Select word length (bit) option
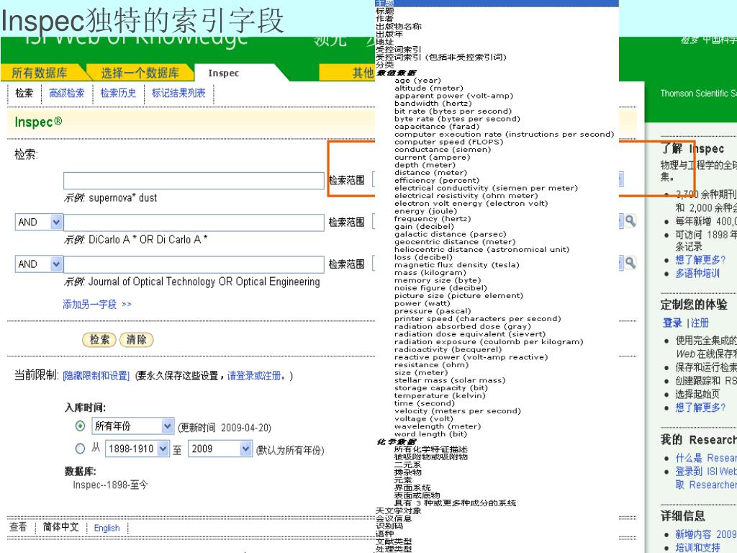This screenshot has height=553, width=737. click(430, 434)
